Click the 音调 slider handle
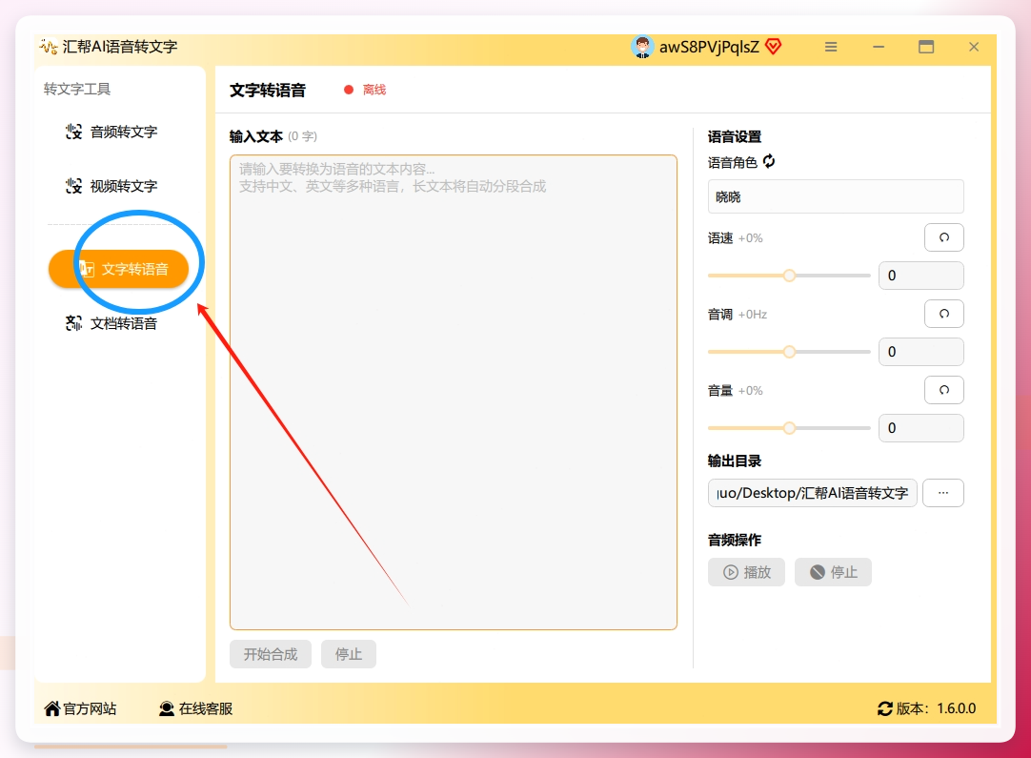Viewport: 1031px width, 758px height. click(789, 352)
